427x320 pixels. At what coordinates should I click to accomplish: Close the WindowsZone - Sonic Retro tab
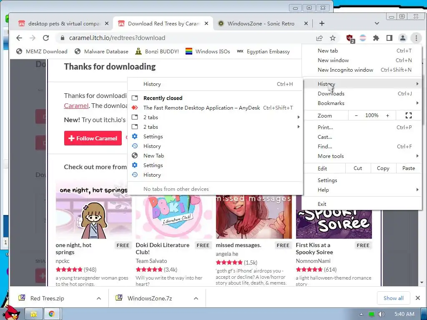(x=306, y=23)
